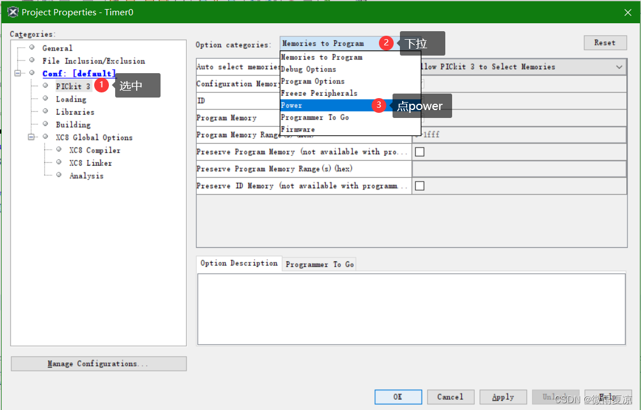Close the Project Properties dialog
The width and height of the screenshot is (641, 410).
point(628,12)
